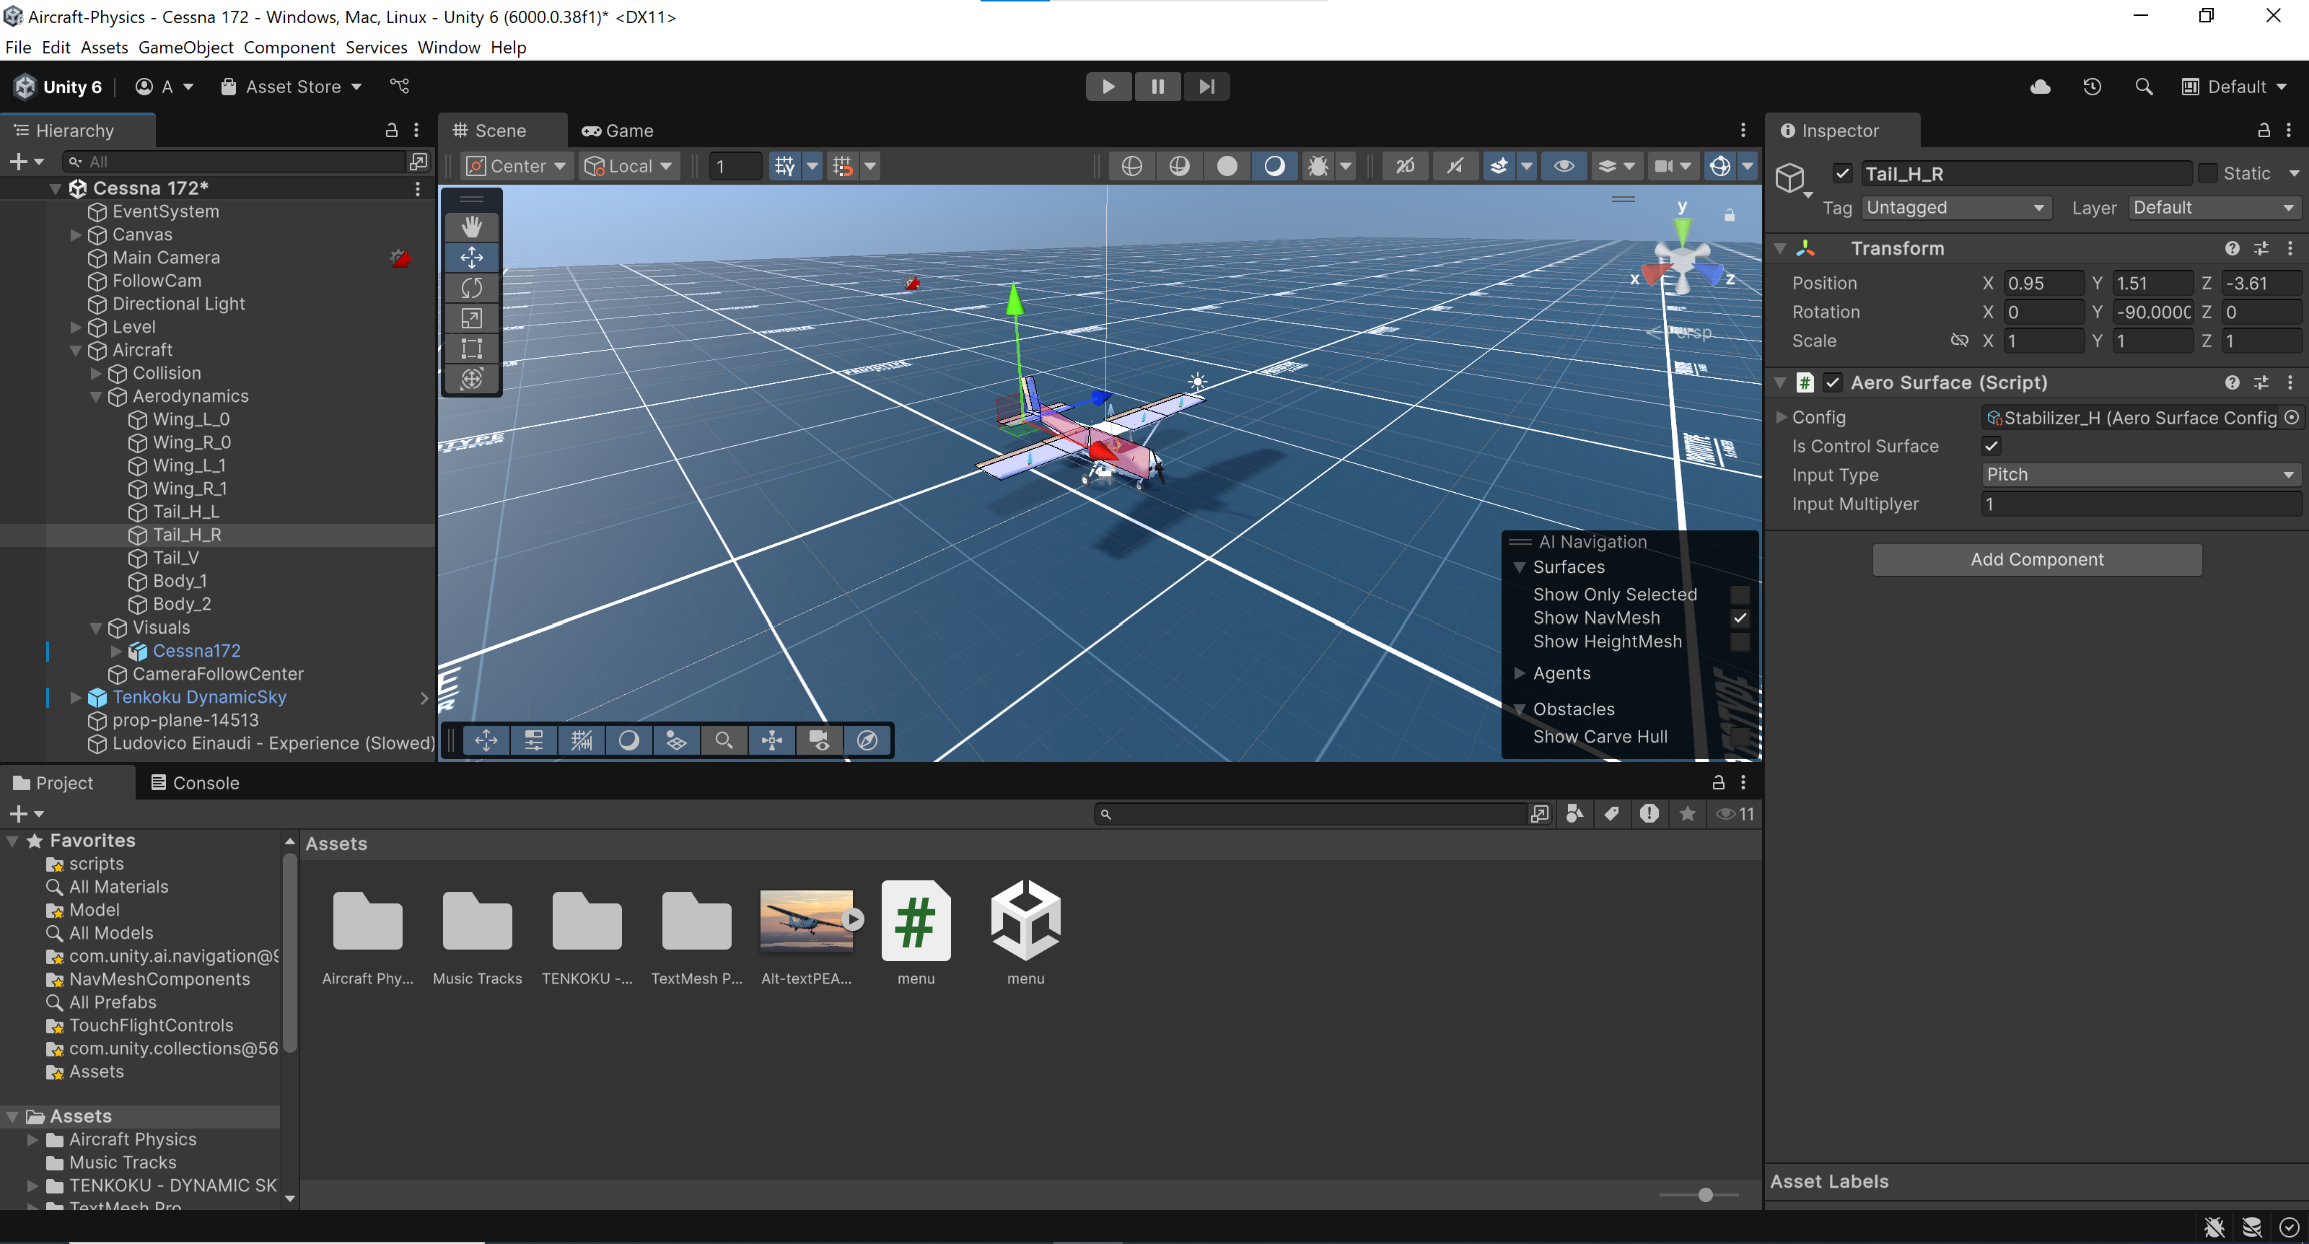Open Hierarchy add object plus button
Screen dimensions: 2309x1244
pyautogui.click(x=25, y=162)
